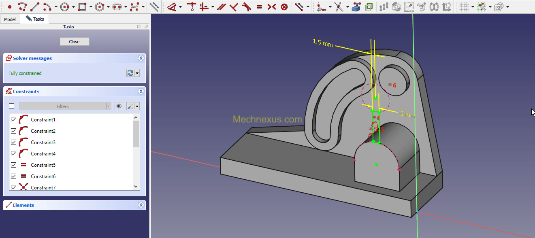This screenshot has width=535, height=238.
Task: Select Constraint3 in the constraints list
Action: (x=43, y=142)
